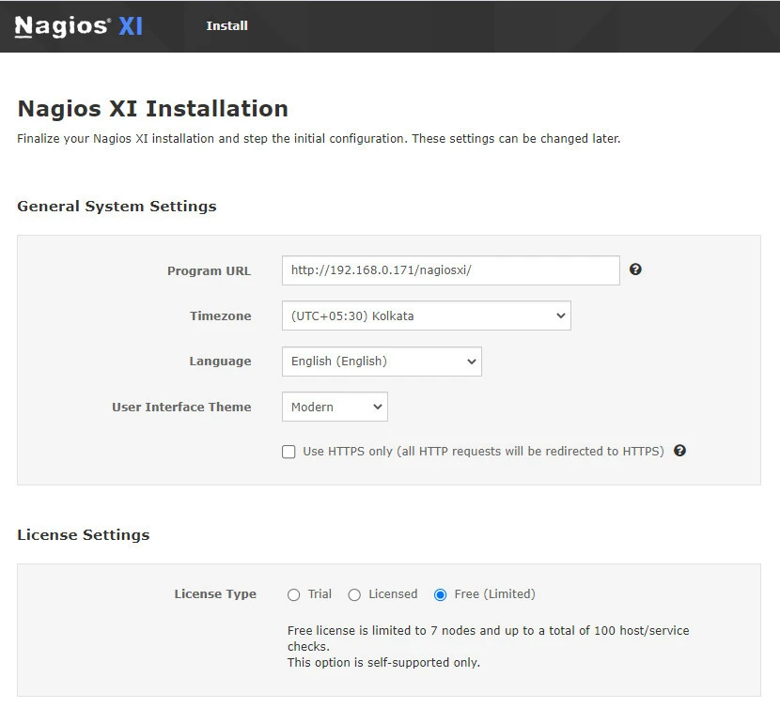The height and width of the screenshot is (708, 780).
Task: Click the Program URL help icon
Action: click(635, 269)
